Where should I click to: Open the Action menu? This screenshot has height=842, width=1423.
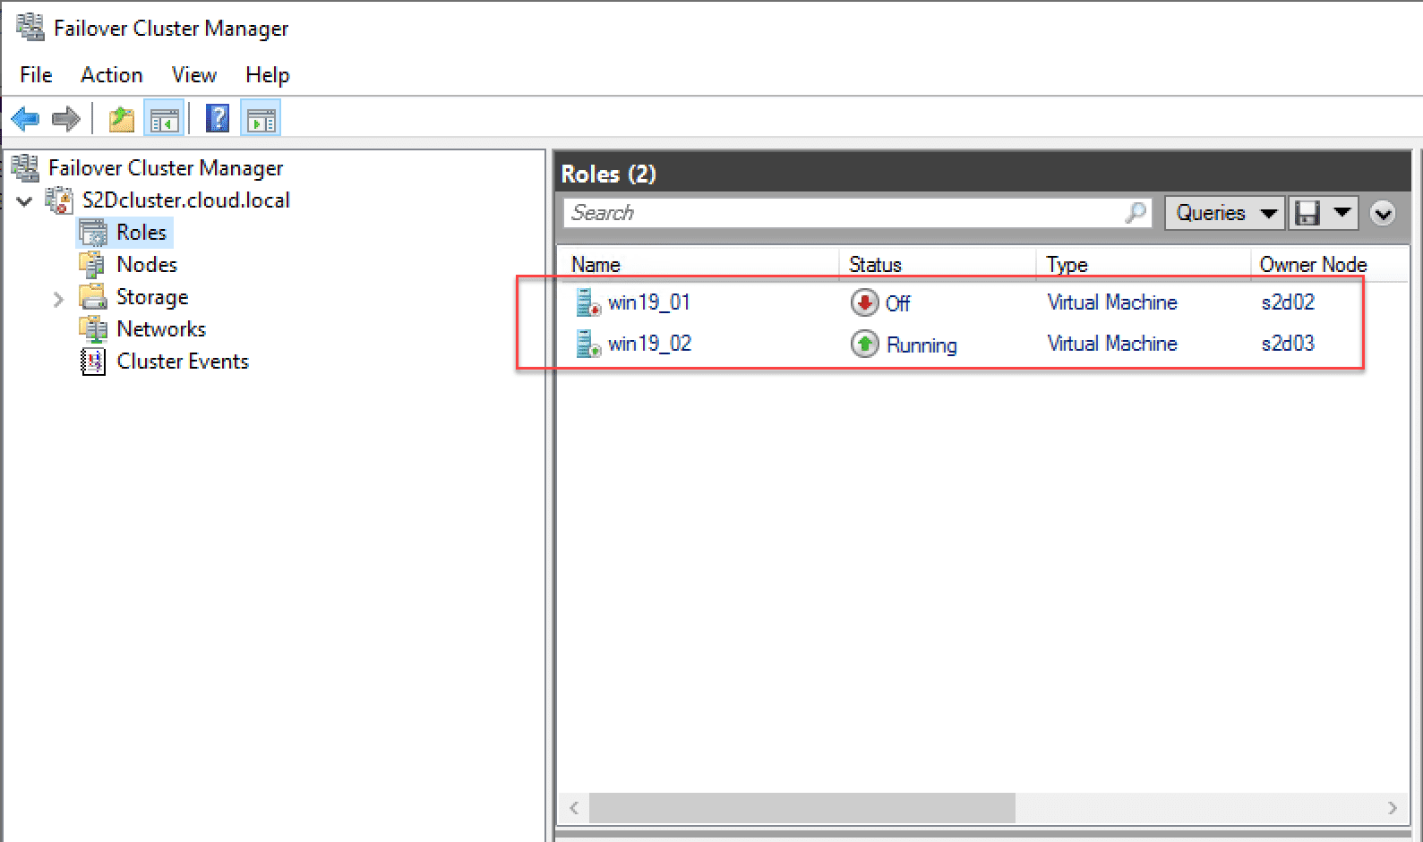(112, 75)
